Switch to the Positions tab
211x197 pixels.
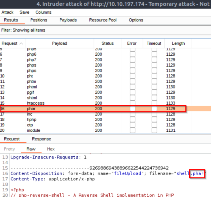[x=39, y=20]
